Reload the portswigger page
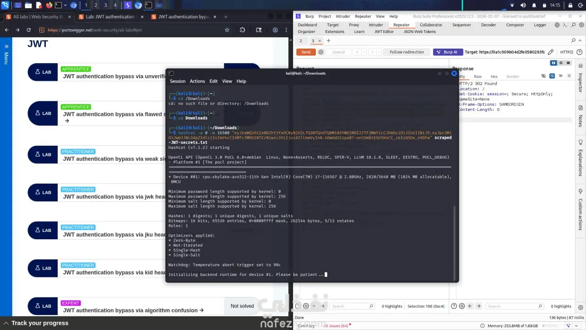The image size is (586, 330). [x=28, y=30]
